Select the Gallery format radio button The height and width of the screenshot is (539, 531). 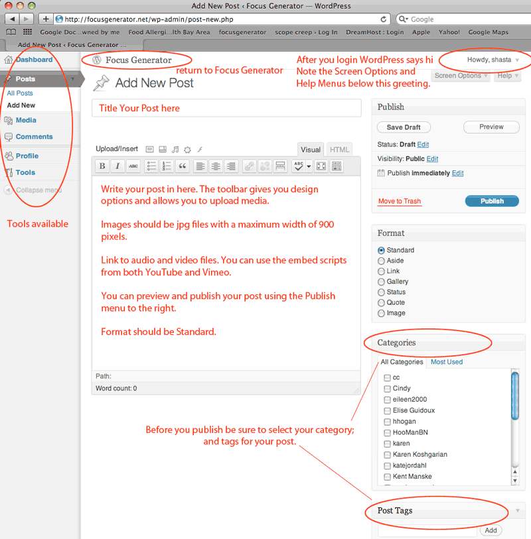(x=381, y=282)
